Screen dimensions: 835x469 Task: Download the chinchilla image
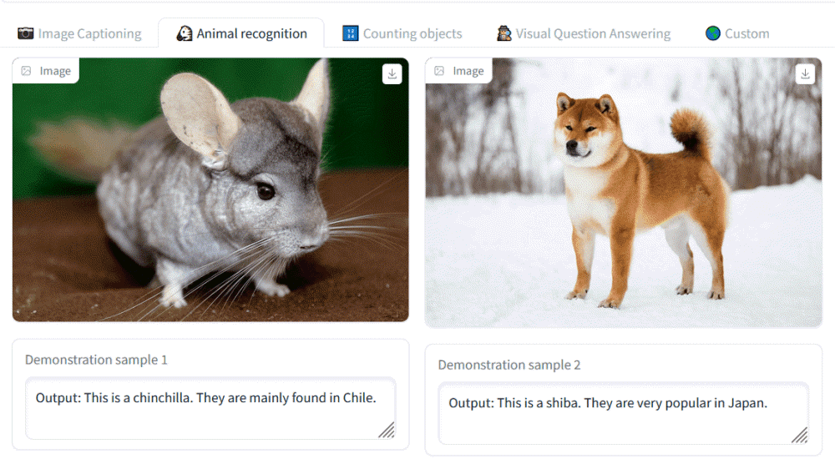pyautogui.click(x=392, y=74)
